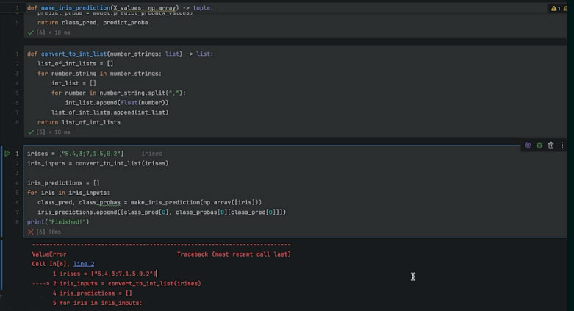Open the cell's three-dot more actions menu
This screenshot has height=311, width=574.
563,146
